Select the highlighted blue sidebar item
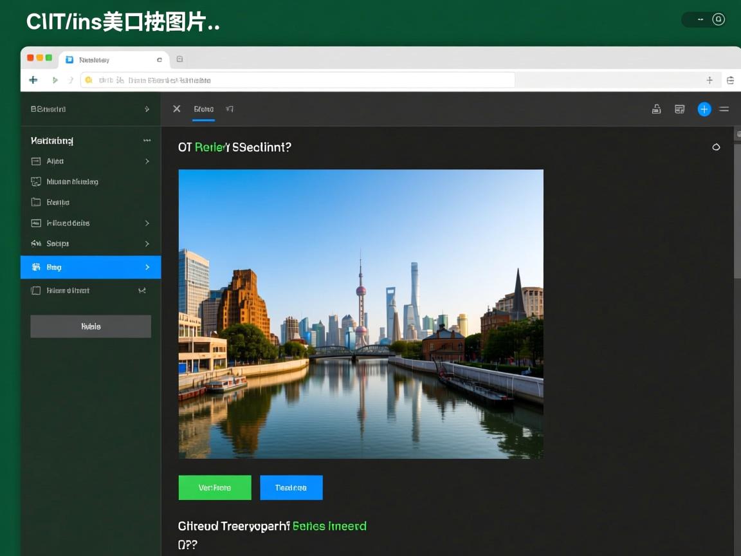Image resolution: width=741 pixels, height=556 pixels. [x=91, y=267]
